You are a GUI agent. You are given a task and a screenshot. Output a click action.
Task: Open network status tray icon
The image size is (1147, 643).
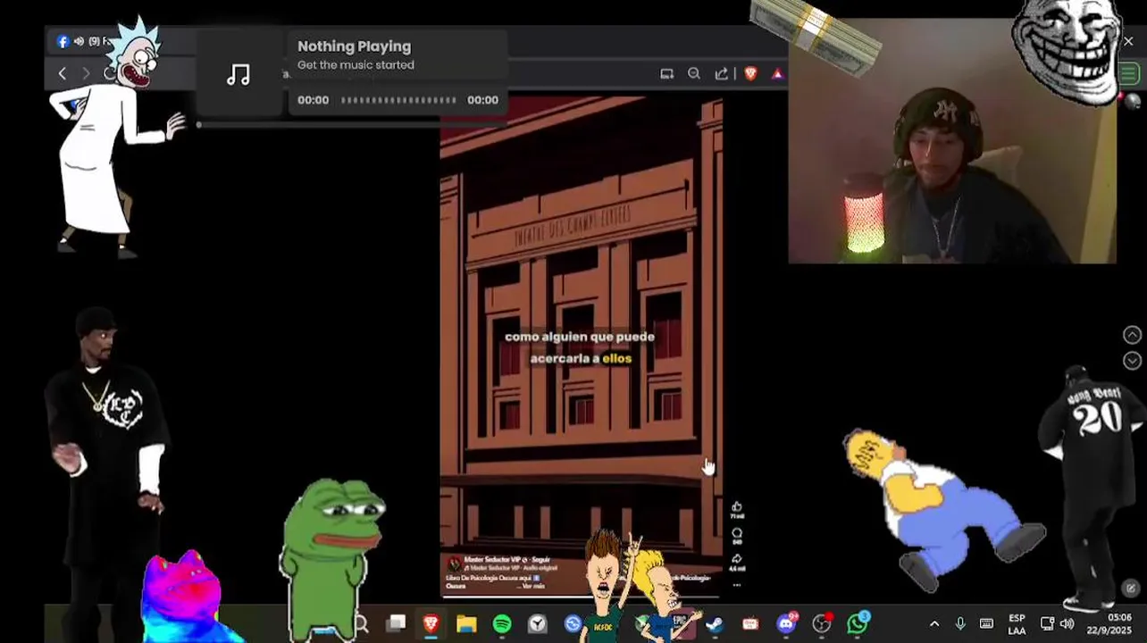[1047, 623]
